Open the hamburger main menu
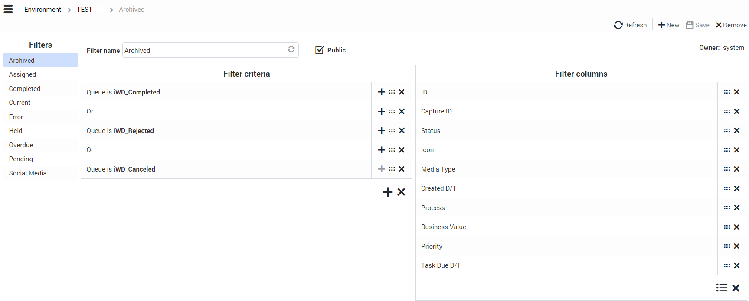This screenshot has height=301, width=749. coord(8,9)
